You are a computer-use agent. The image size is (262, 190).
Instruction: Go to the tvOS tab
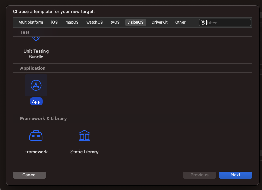115,22
